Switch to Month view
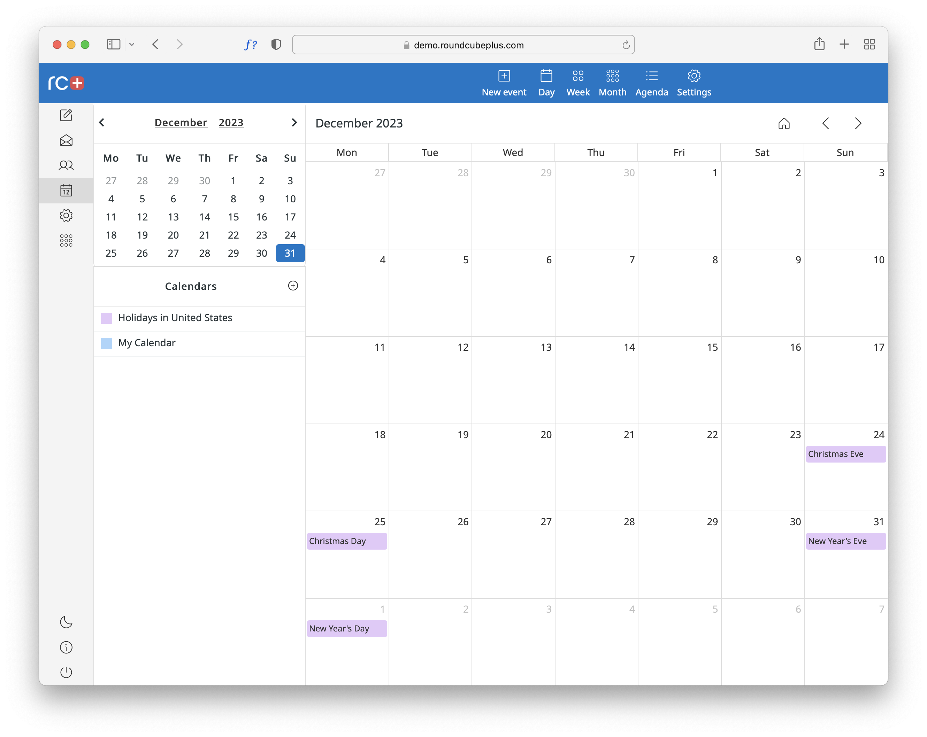Screen dimensions: 927x737 tap(612, 83)
